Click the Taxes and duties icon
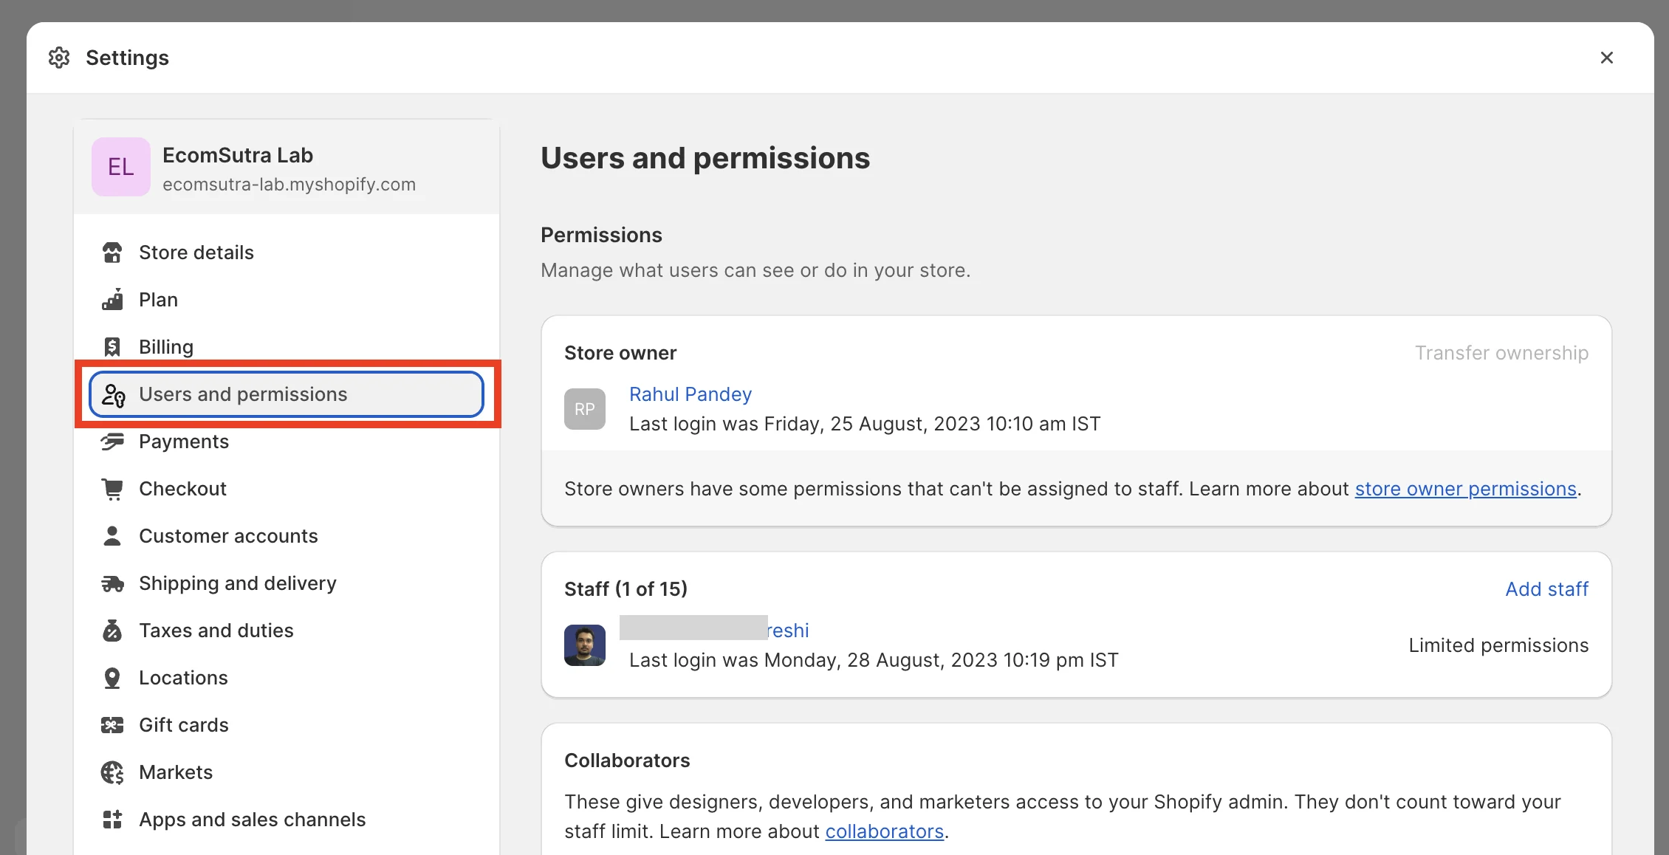Viewport: 1669px width, 855px height. [112, 631]
